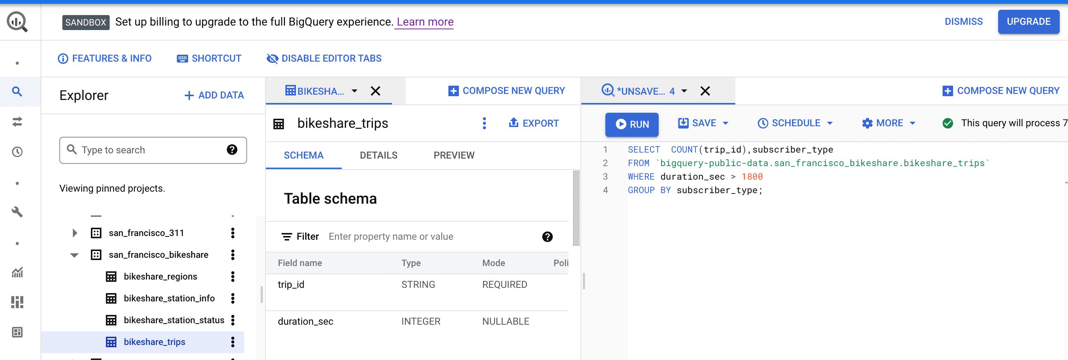The height and width of the screenshot is (360, 1068).
Task: Click the search help question mark icon
Action: pyautogui.click(x=232, y=150)
